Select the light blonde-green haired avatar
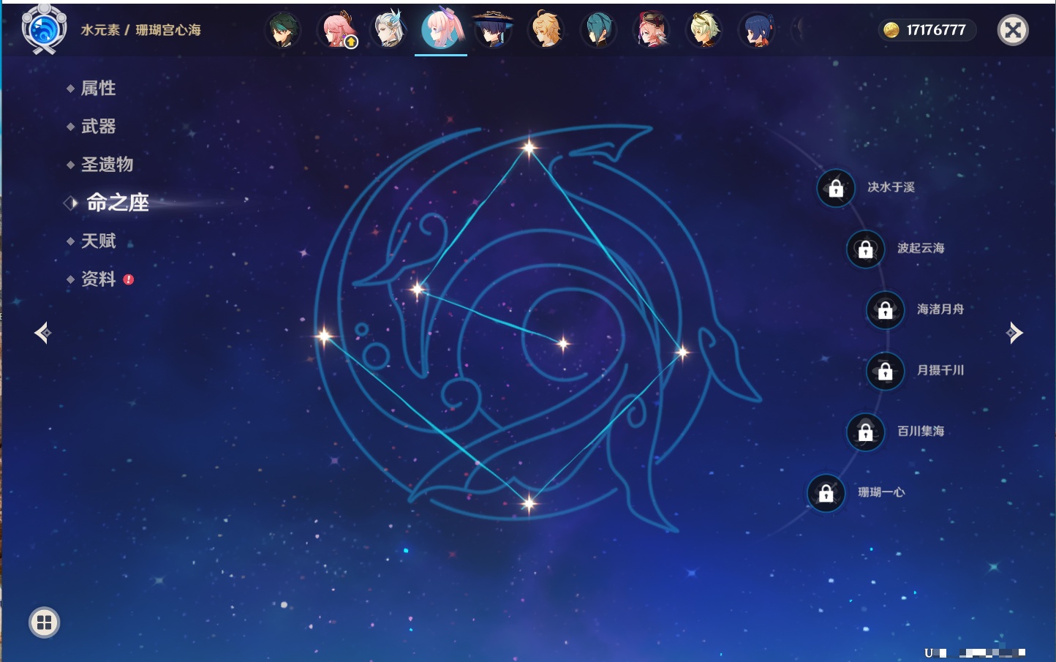The width and height of the screenshot is (1056, 662). click(704, 30)
